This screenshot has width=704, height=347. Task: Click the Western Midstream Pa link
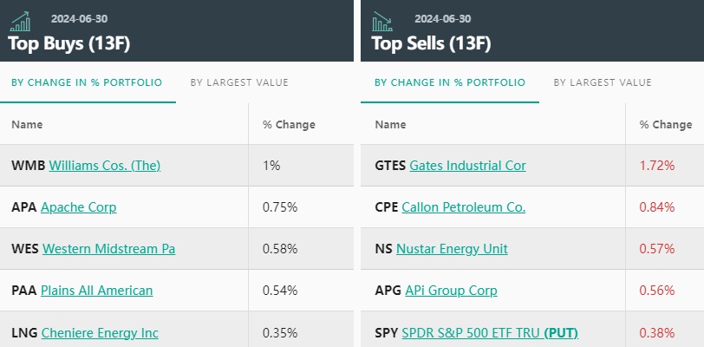tap(108, 248)
